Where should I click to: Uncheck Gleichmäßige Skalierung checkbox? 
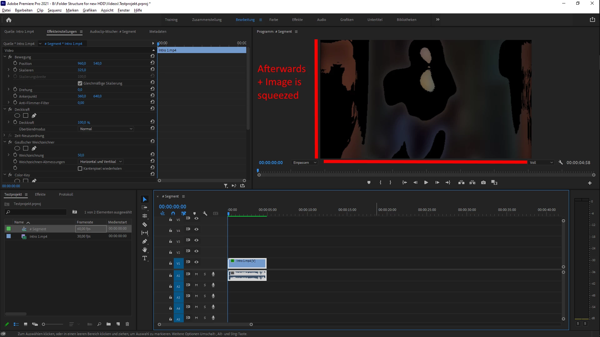[x=80, y=83]
